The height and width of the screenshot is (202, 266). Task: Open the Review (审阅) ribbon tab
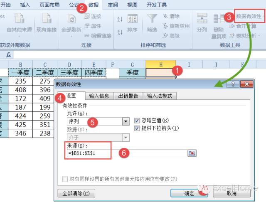pos(113,5)
